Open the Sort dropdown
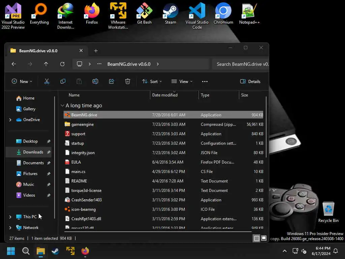Viewport: 345px width, 259px height. point(152,82)
